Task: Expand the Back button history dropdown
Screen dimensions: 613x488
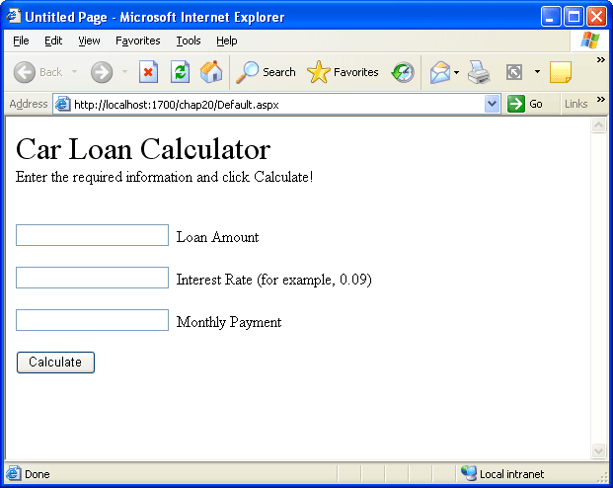Action: (74, 72)
